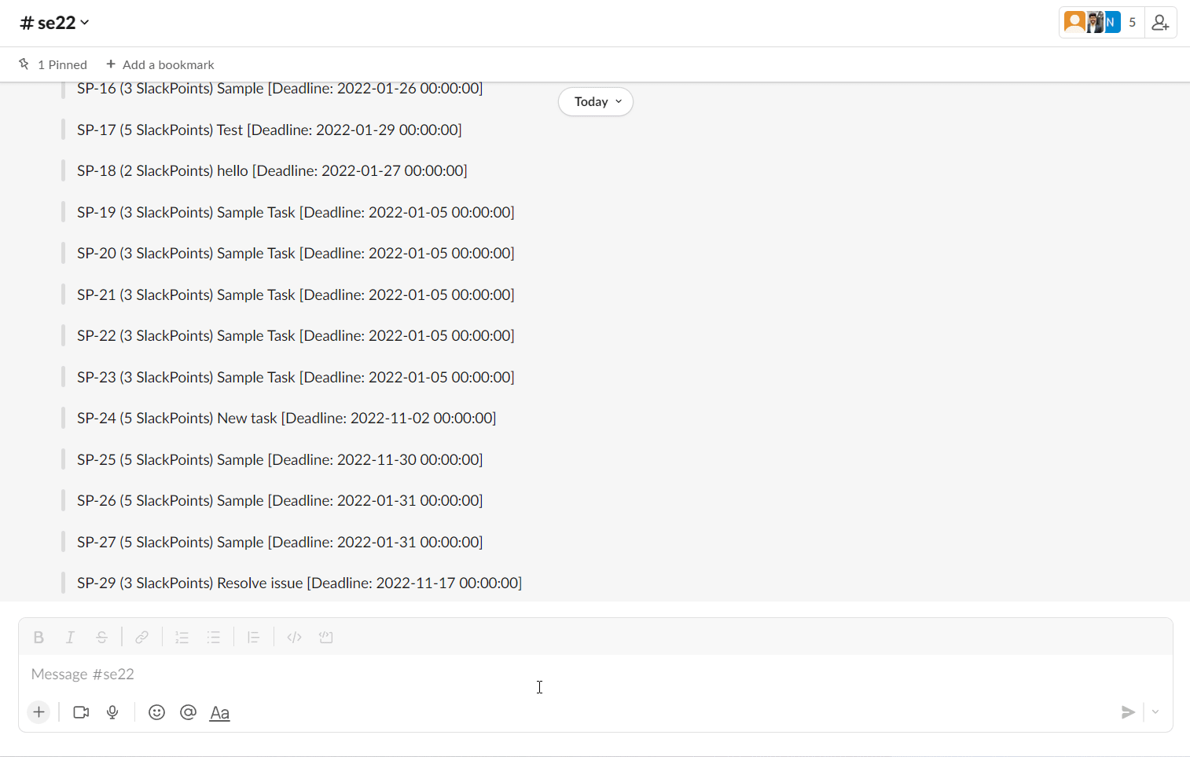Insert a code block

coord(325,638)
